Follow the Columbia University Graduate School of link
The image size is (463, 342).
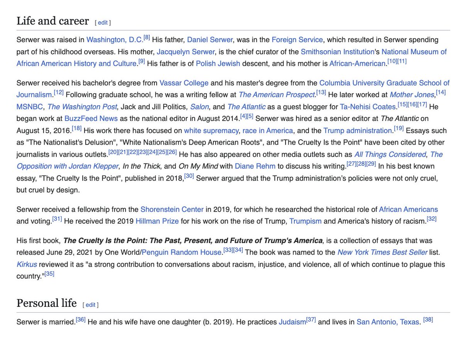[384, 83]
